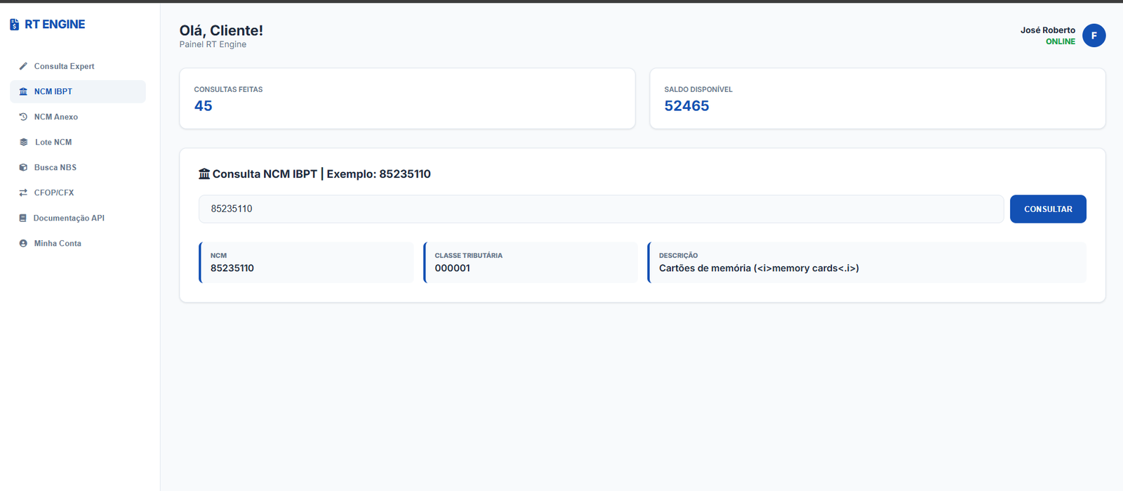Click the swap arrows icon beside CFOP/CFX
This screenshot has height=491, width=1123.
coord(23,192)
